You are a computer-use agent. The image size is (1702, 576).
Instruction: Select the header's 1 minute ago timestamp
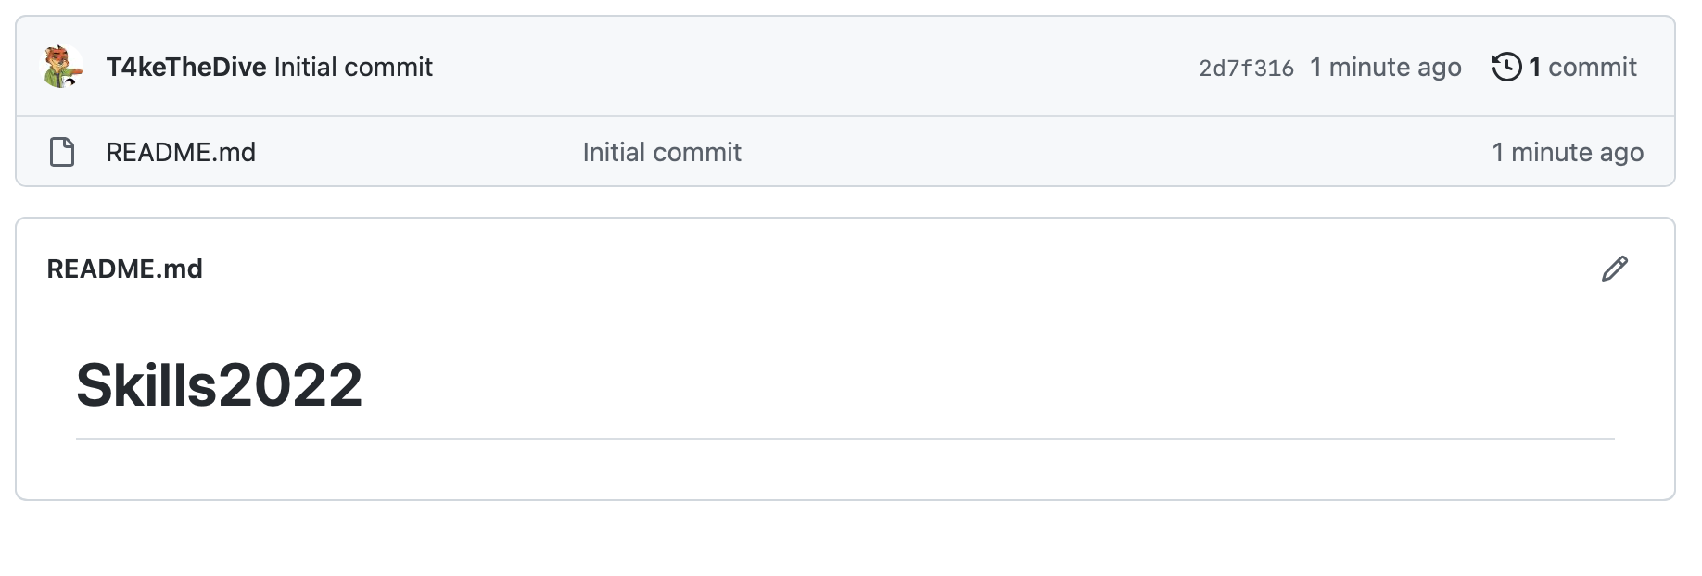point(1386,68)
